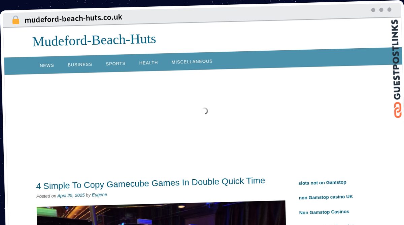The width and height of the screenshot is (404, 225).
Task: Open the Sports menu item
Action: 115,63
